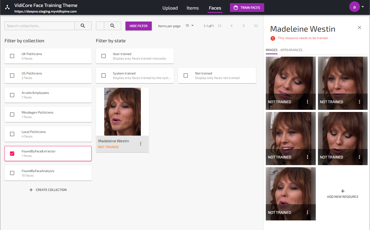370x230 pixels.
Task: Check the US Politicians collection filter
Action: click(12, 76)
